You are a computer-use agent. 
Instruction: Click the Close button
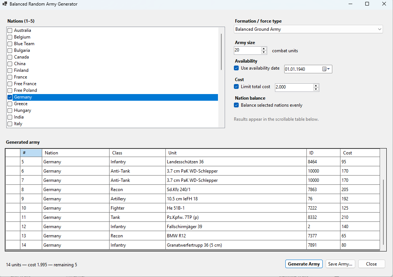coord(372,264)
